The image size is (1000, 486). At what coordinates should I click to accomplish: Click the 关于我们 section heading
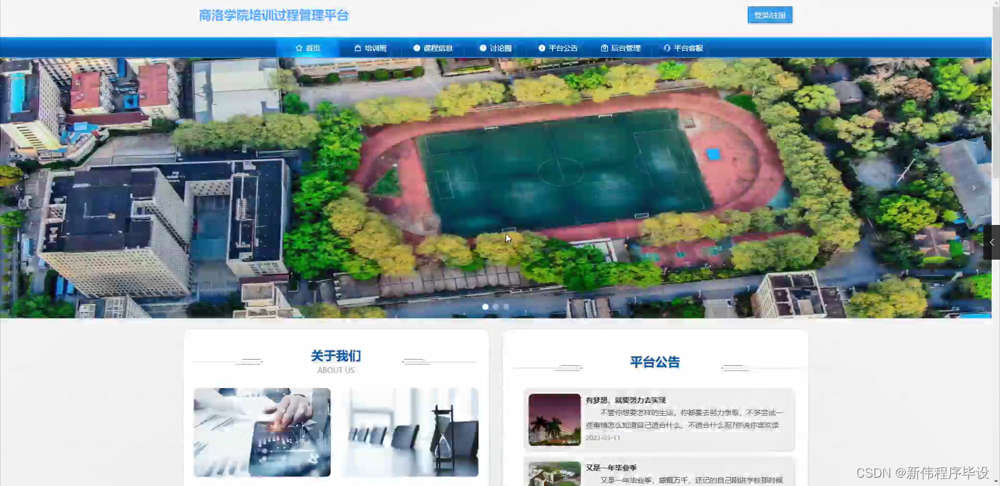[336, 356]
